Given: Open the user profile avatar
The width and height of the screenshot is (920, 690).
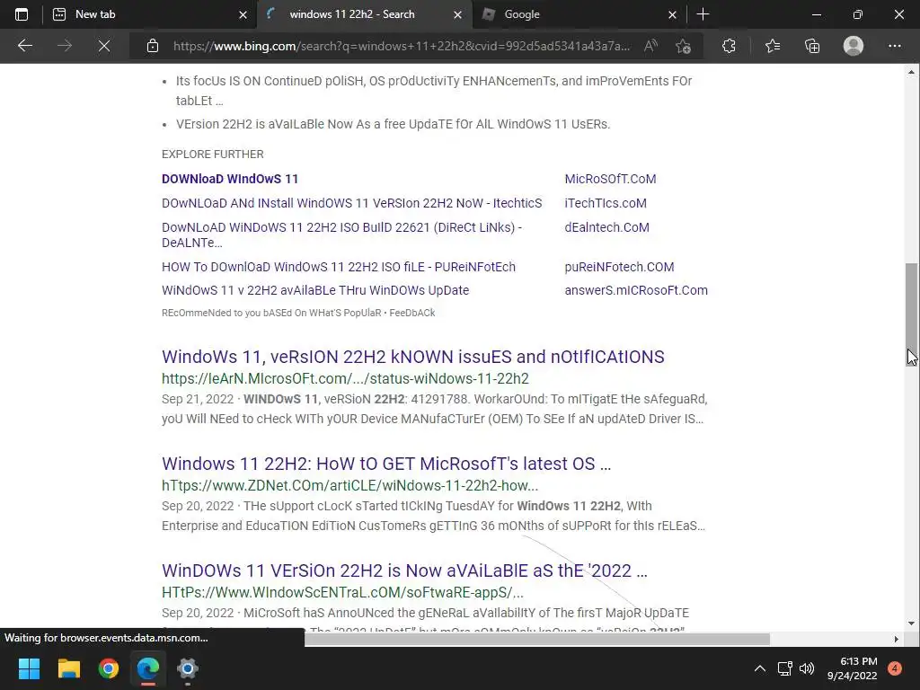Looking at the screenshot, I should [x=854, y=46].
